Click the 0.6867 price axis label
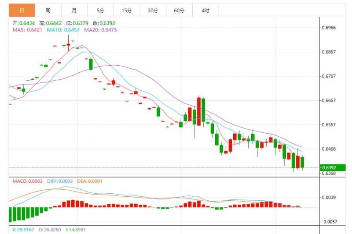The image size is (352, 234). (x=329, y=52)
